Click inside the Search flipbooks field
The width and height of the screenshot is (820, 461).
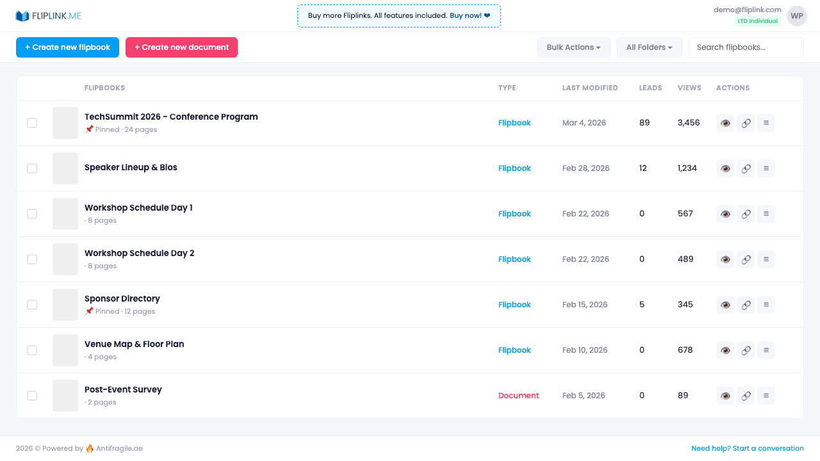coord(746,47)
